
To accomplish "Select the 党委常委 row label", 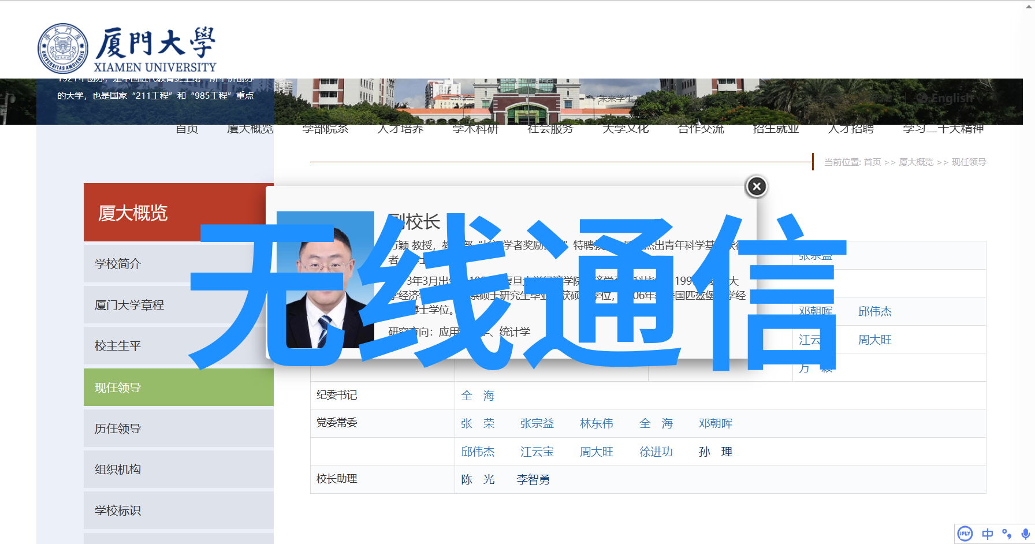I will (337, 423).
